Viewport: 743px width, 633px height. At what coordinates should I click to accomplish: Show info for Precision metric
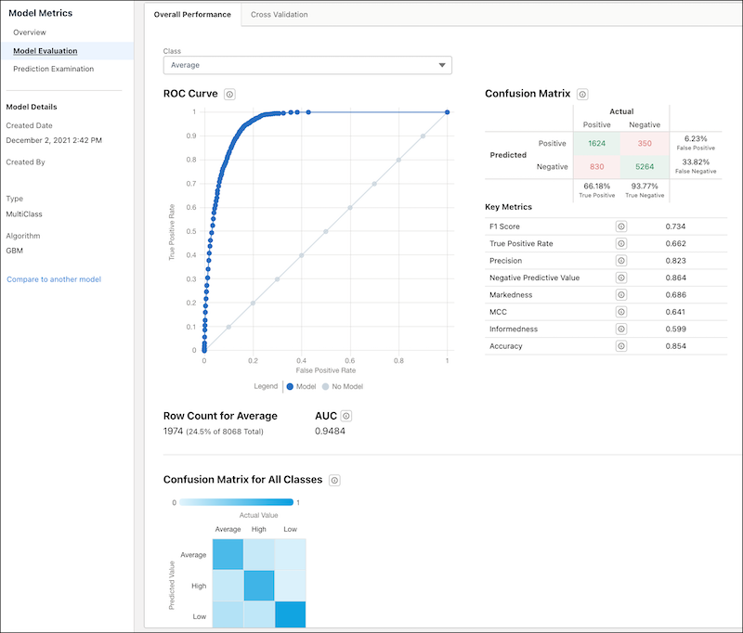click(621, 261)
